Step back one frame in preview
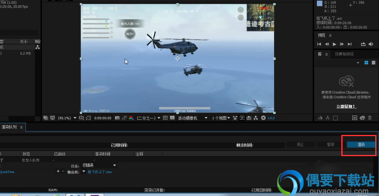 point(327,44)
